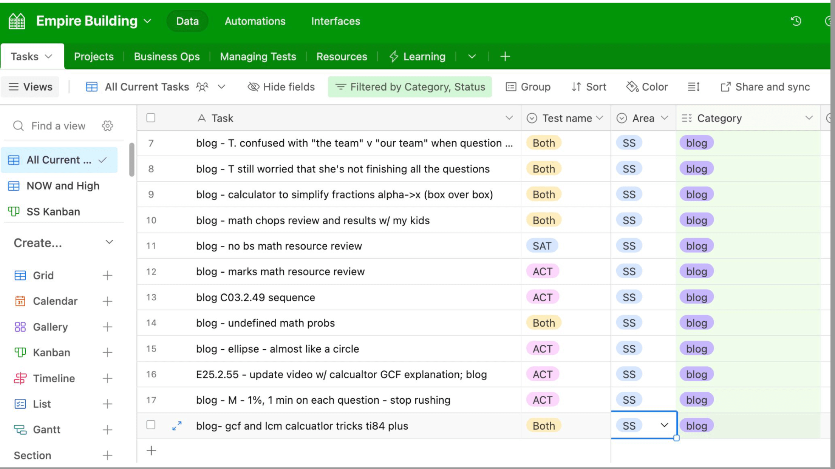Open the Automations section

[255, 21]
